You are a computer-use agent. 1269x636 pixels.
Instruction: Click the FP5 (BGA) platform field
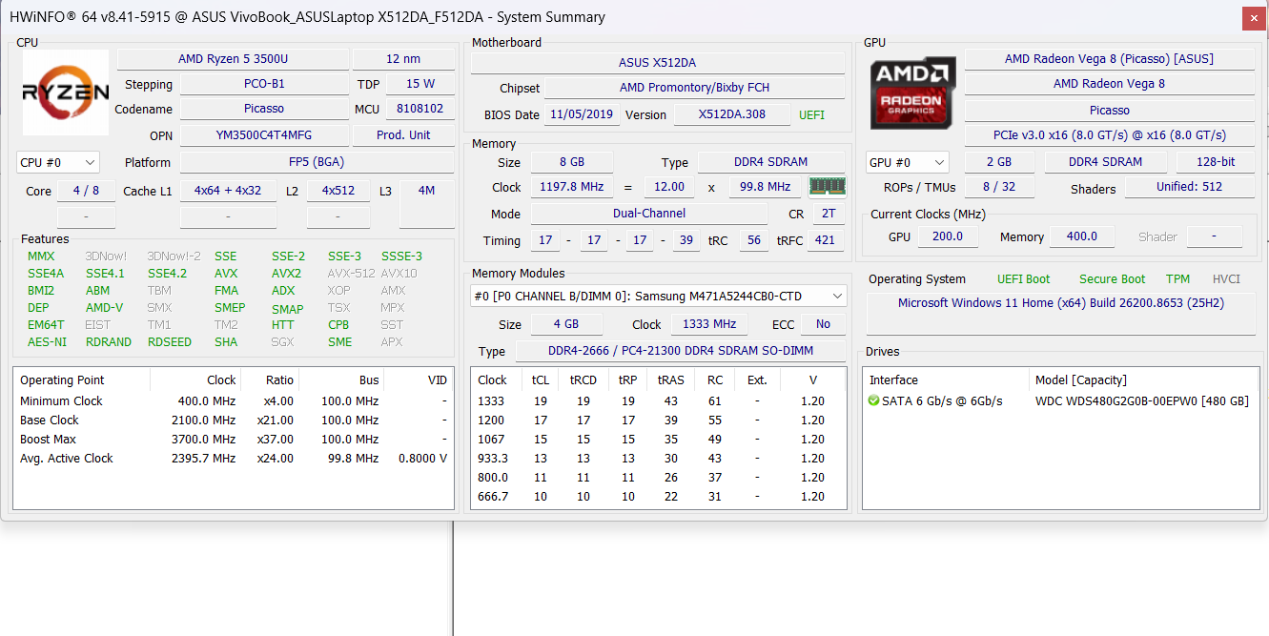(317, 162)
